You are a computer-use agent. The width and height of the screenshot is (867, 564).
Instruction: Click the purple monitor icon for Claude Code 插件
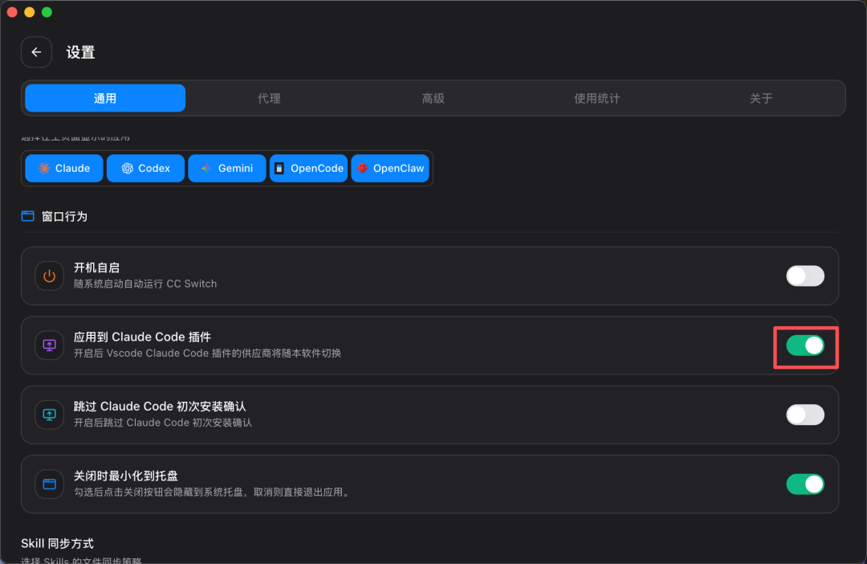pos(49,345)
